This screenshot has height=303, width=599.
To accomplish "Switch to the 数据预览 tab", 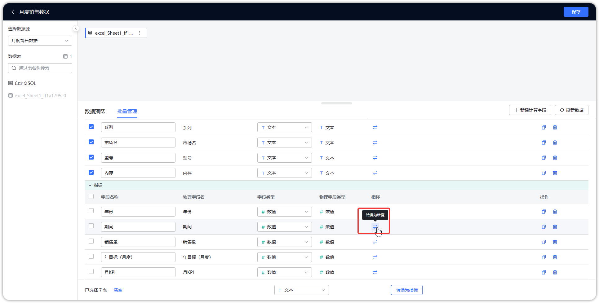I will click(x=95, y=111).
